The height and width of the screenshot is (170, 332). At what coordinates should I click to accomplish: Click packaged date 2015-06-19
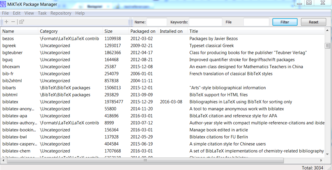pos(141,144)
